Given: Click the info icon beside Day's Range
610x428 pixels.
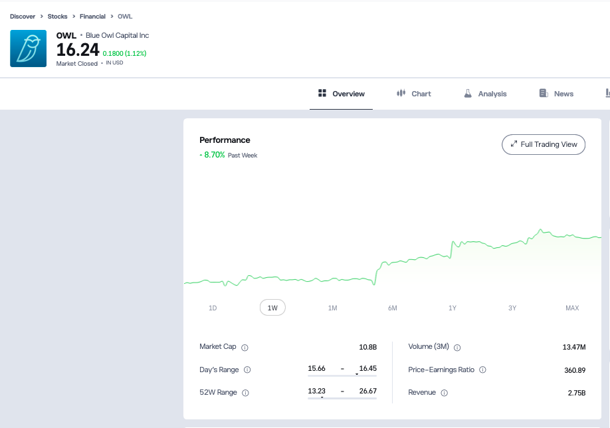Looking at the screenshot, I should [x=247, y=370].
